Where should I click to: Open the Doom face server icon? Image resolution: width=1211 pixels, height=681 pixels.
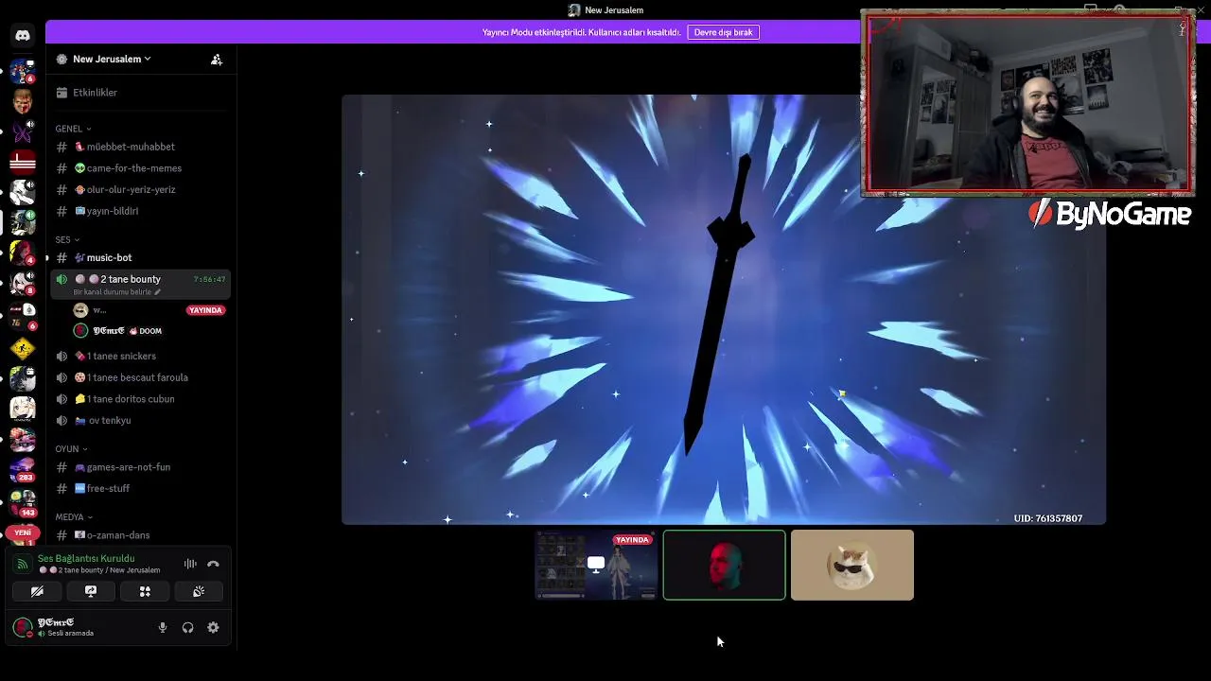23,101
